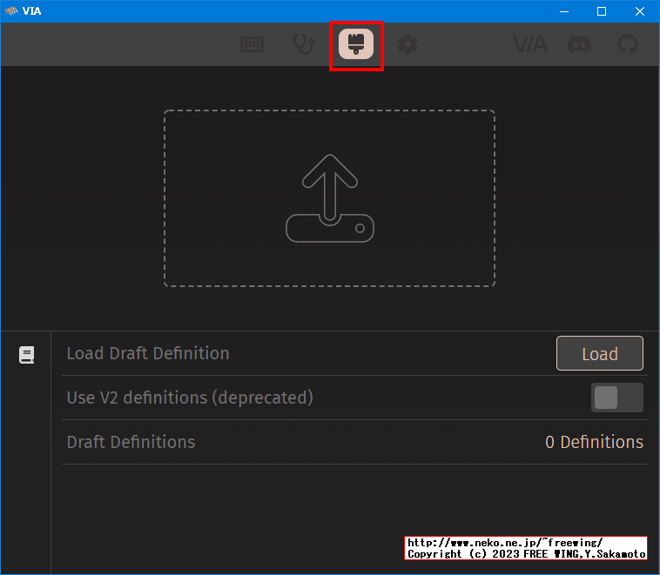Click the upload arrow drop zone
660x575 pixels.
[x=330, y=198]
